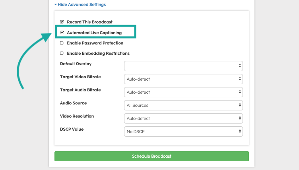Click the DSCP Value field label
The width and height of the screenshot is (299, 170).
(72, 129)
